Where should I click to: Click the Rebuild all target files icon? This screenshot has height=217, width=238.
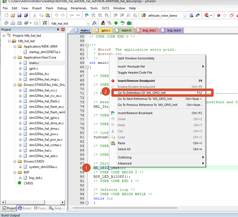[19, 23]
